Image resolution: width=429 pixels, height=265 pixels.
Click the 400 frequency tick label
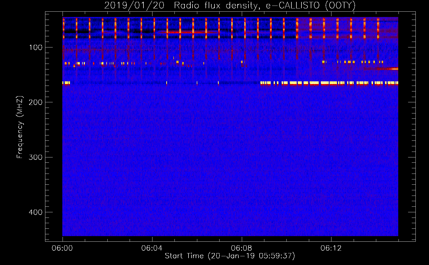pos(36,212)
